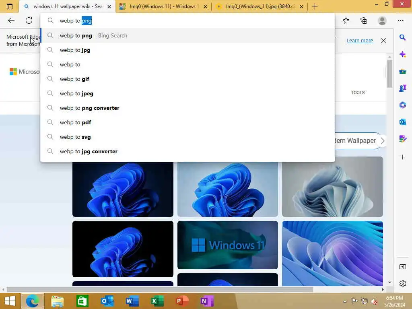This screenshot has width=412, height=309.
Task: Choose suggestion webp to jpg converter
Action: 187,151
